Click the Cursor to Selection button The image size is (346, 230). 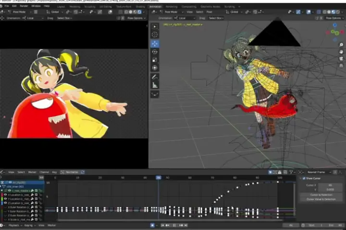(x=321, y=195)
